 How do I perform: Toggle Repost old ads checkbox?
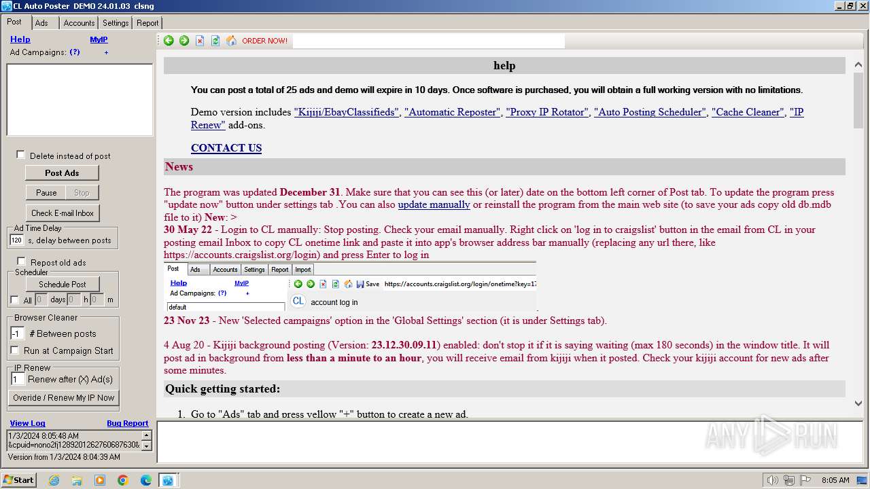(x=21, y=261)
